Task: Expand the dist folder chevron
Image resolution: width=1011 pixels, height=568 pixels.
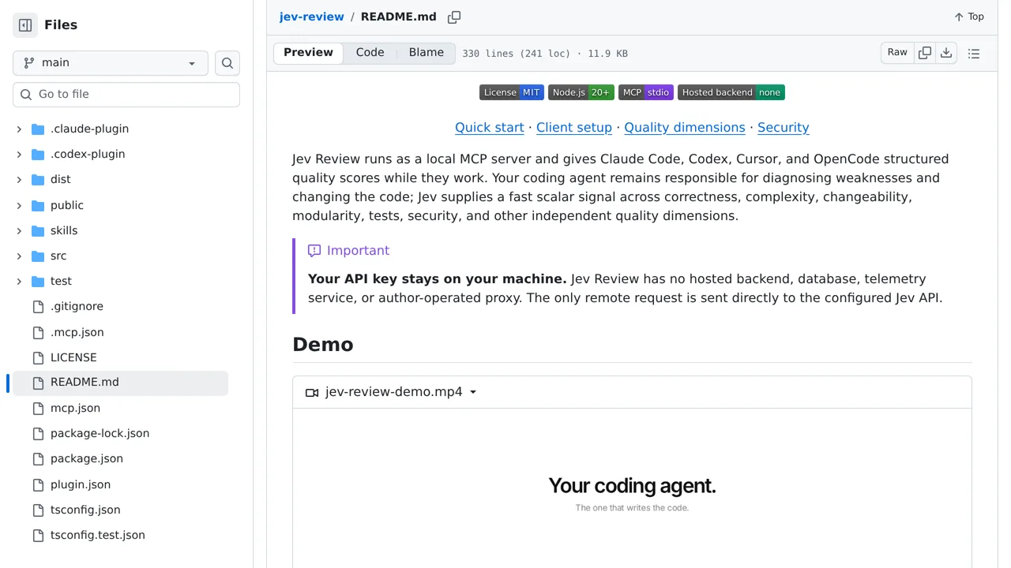Action: tap(19, 179)
